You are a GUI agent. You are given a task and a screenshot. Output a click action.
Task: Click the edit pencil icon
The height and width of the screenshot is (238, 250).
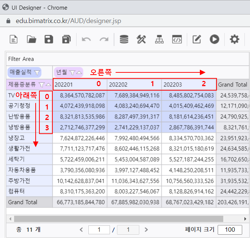(x=197, y=39)
